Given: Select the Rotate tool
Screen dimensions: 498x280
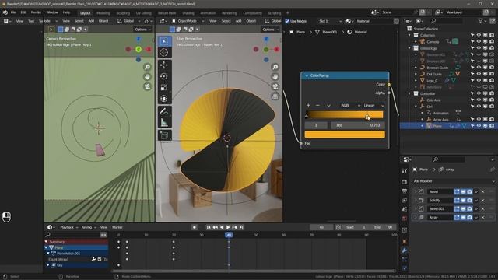Looking at the screenshot, I should pos(164,76).
